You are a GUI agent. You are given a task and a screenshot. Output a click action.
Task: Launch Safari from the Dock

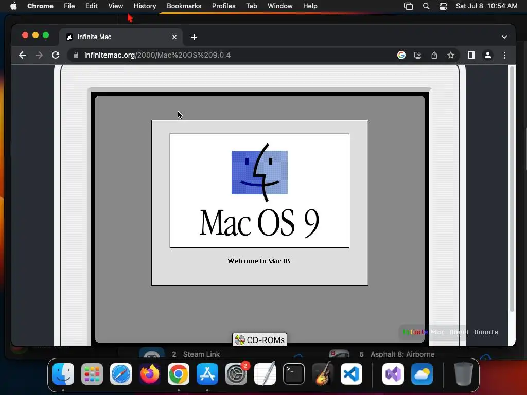[121, 374]
